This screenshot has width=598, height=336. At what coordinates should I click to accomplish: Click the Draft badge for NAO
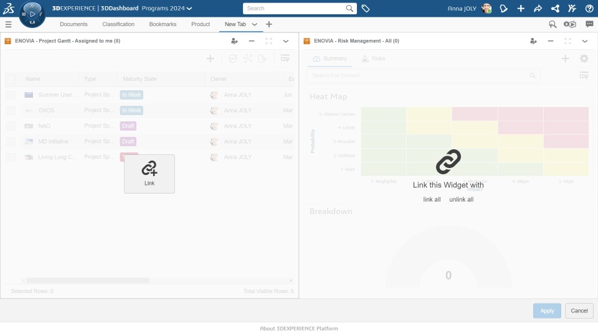pyautogui.click(x=128, y=126)
